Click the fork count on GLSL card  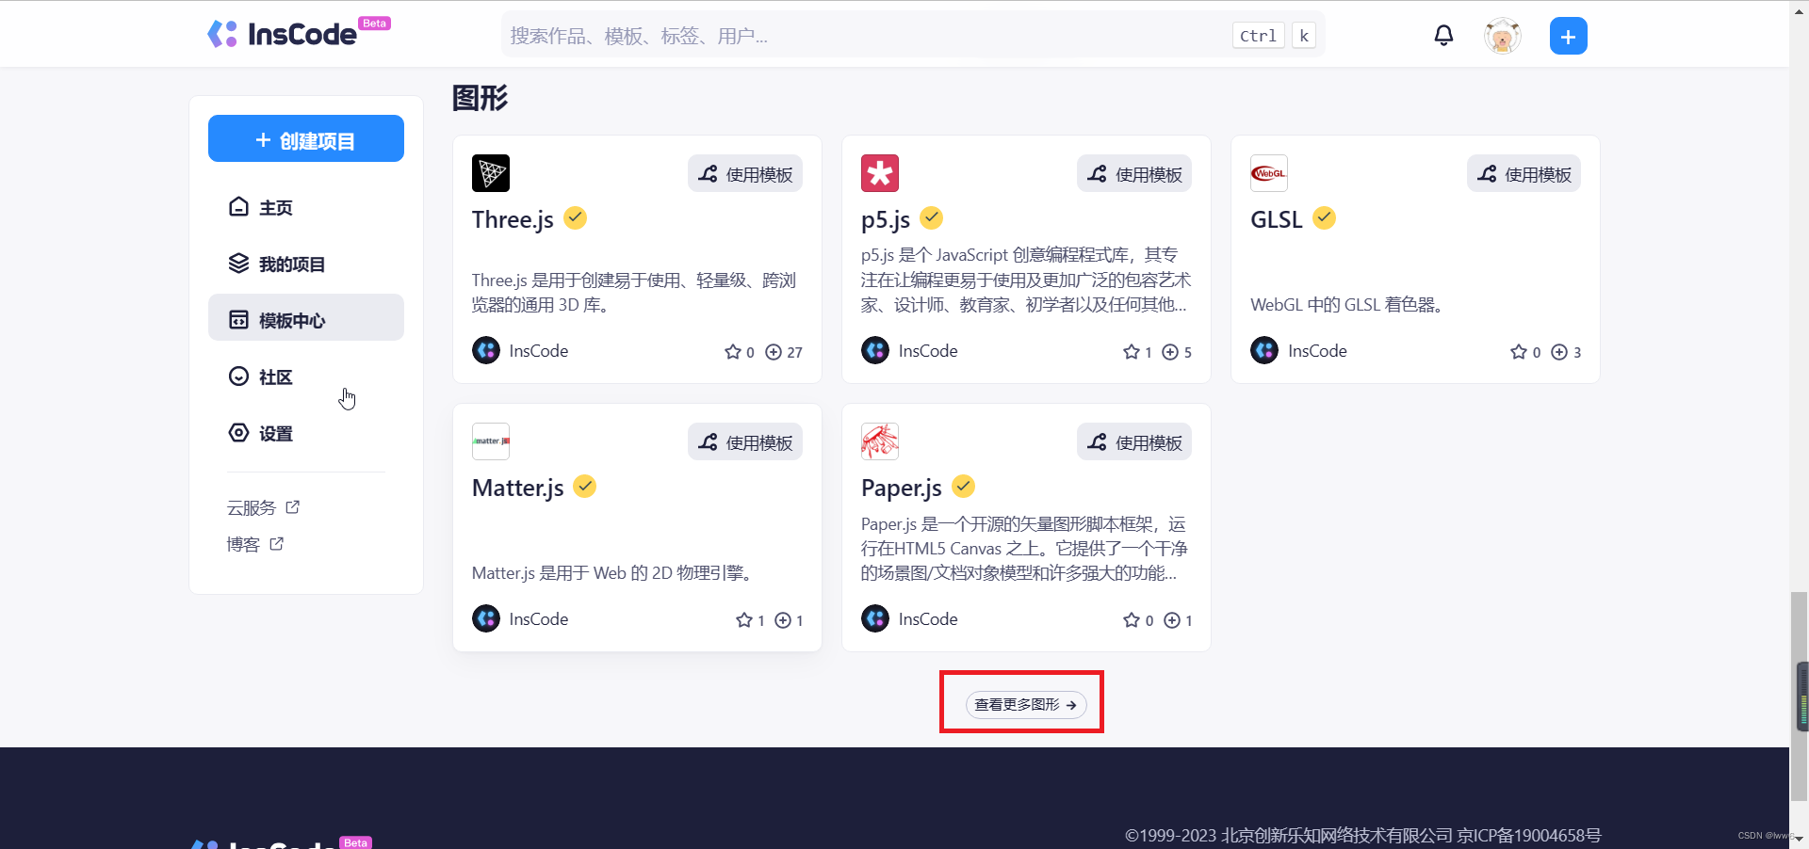(1566, 352)
